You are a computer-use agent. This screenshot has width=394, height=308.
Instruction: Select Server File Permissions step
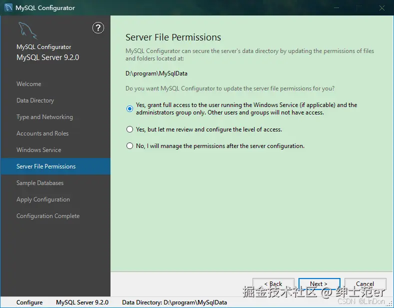pyautogui.click(x=55, y=166)
